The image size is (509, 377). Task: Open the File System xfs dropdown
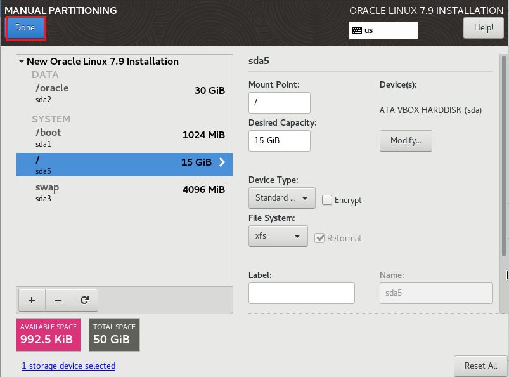(278, 236)
